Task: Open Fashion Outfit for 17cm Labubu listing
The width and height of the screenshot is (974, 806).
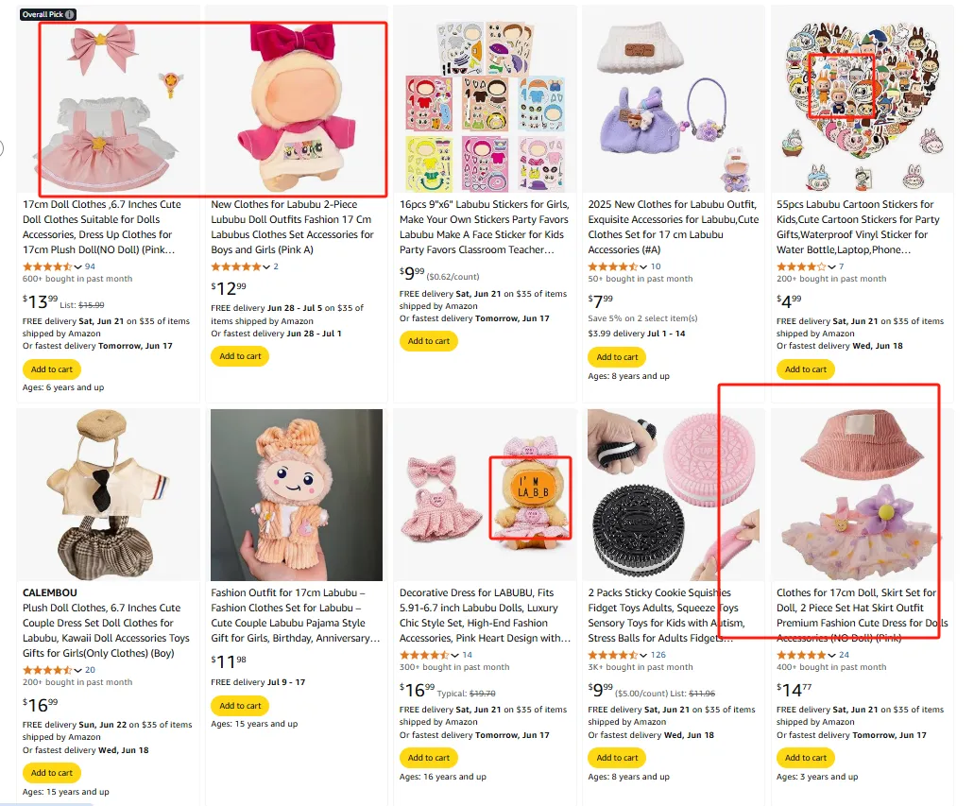Action: pyautogui.click(x=295, y=615)
